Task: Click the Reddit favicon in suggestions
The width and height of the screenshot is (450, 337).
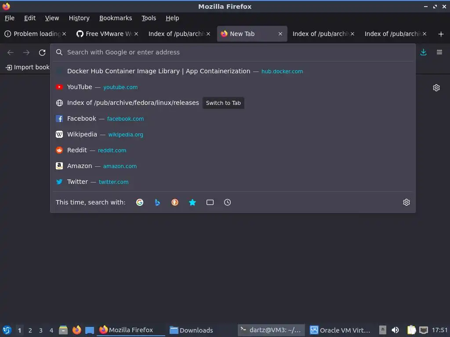Action: pyautogui.click(x=59, y=150)
